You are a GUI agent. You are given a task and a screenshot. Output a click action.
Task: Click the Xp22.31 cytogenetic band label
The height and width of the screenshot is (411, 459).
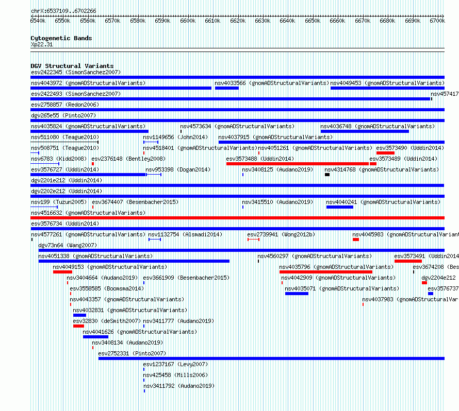[42, 44]
